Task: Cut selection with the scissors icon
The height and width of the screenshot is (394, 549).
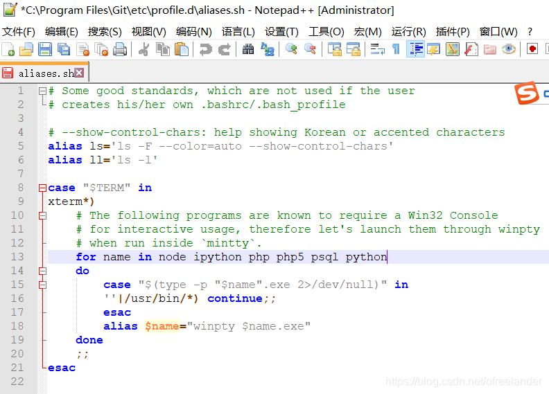Action: 144,49
